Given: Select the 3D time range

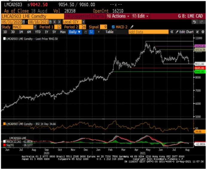Looking at the screenshot, I should pos(13,32).
